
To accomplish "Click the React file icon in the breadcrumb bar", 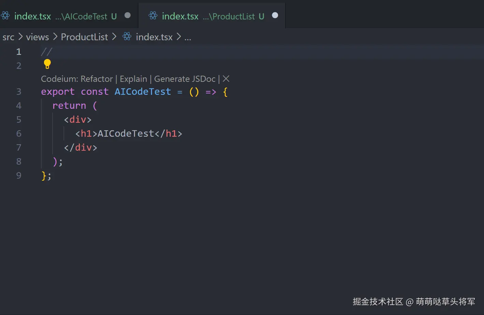I will (x=127, y=36).
